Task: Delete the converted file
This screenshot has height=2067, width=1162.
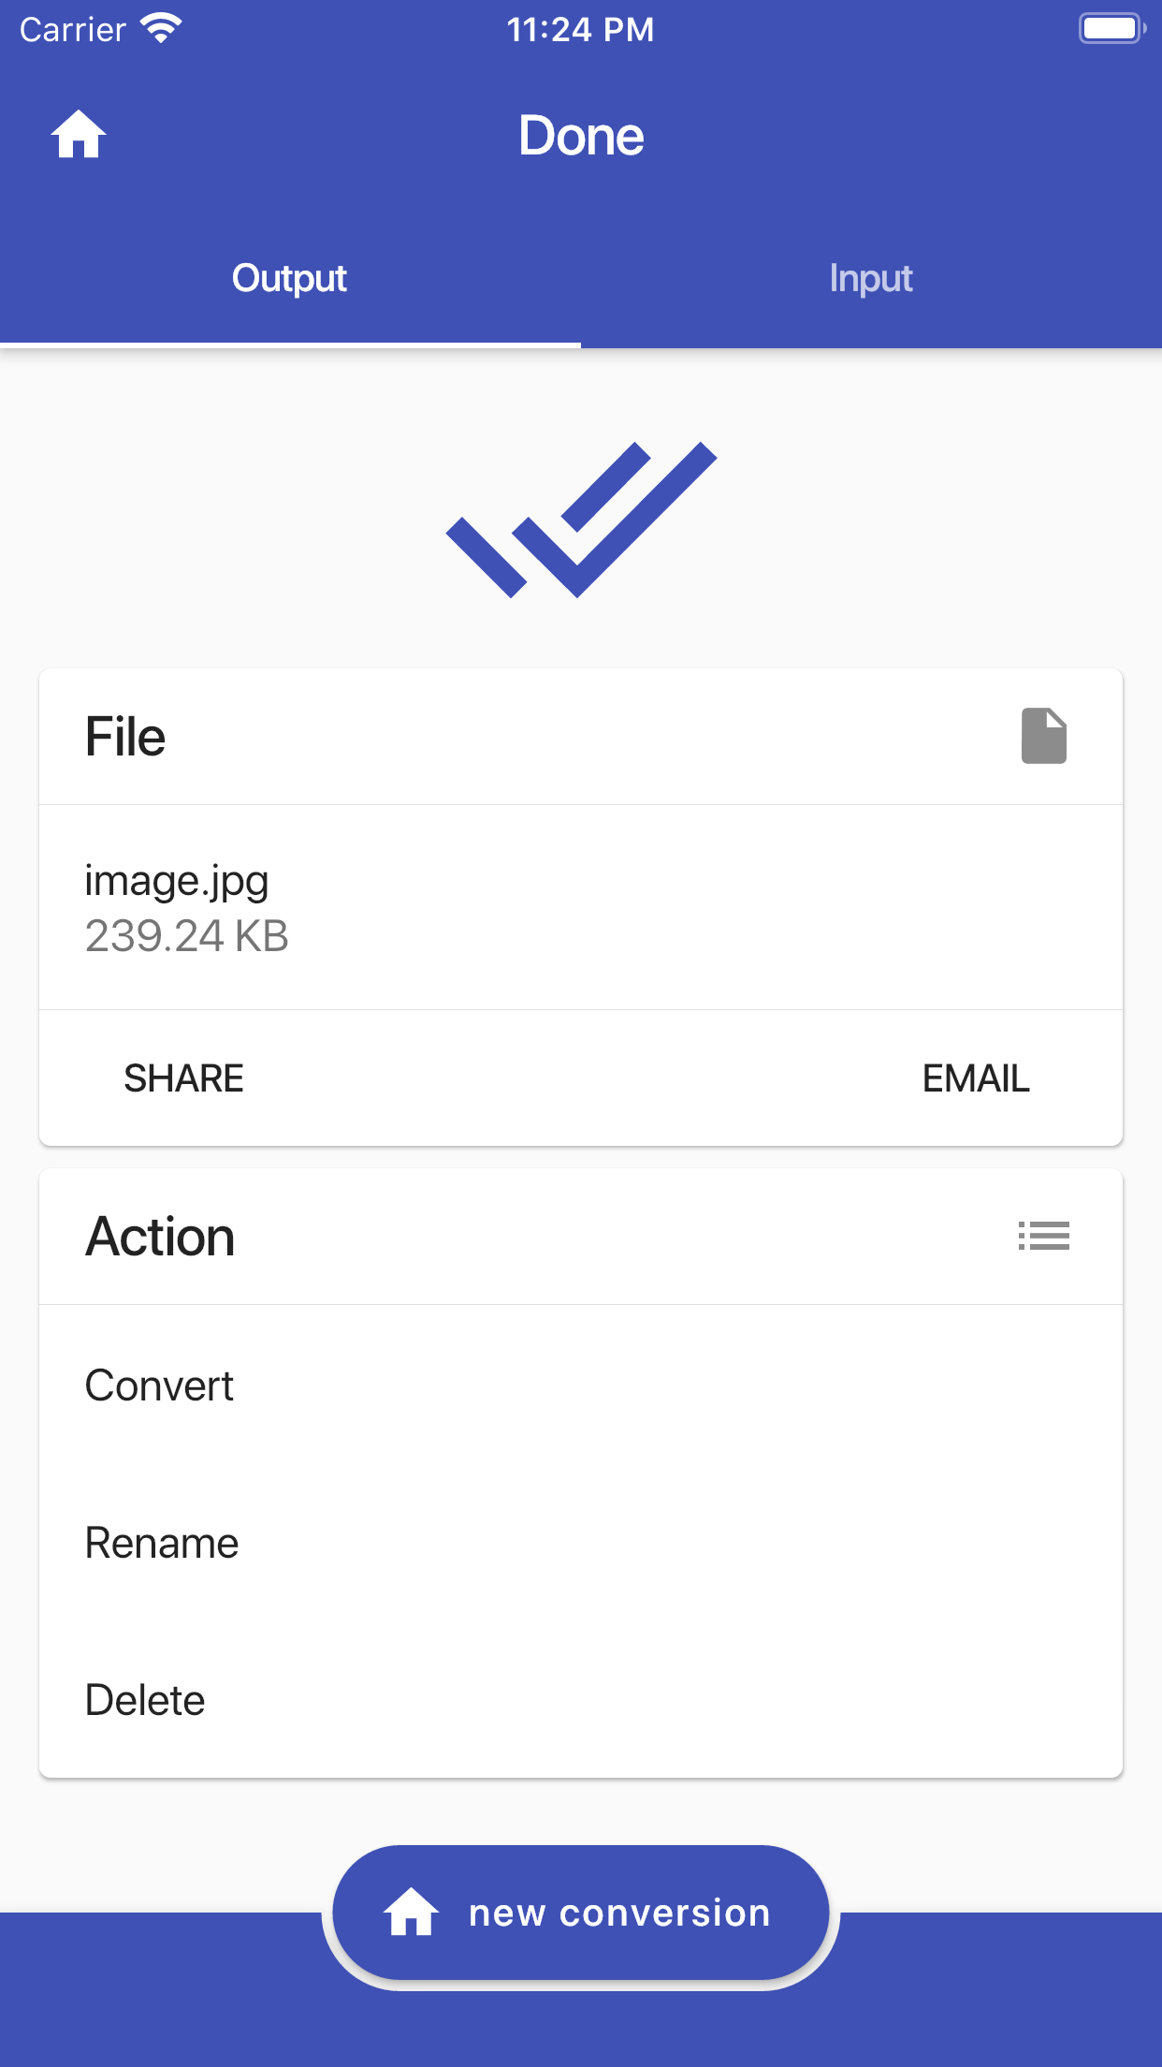Action: [144, 1699]
